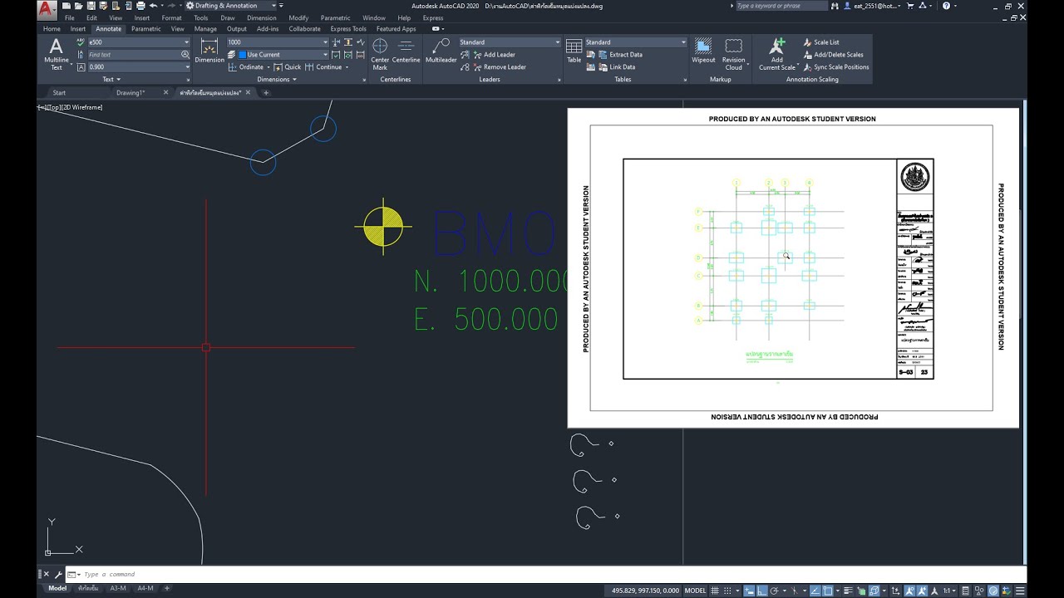Click Add Leader in Leaders panel
Screen dimensions: 1064x598
pyautogui.click(x=493, y=55)
